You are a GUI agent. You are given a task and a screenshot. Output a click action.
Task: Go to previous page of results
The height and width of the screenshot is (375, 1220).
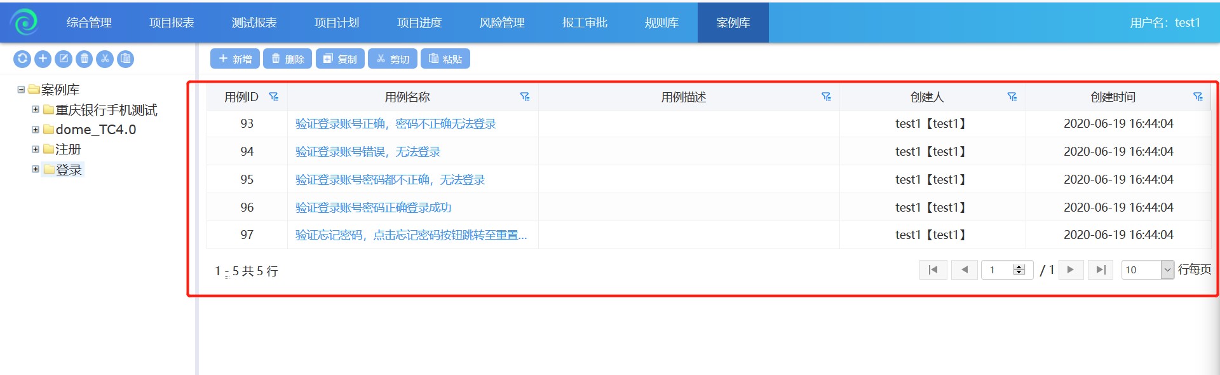[x=965, y=270]
